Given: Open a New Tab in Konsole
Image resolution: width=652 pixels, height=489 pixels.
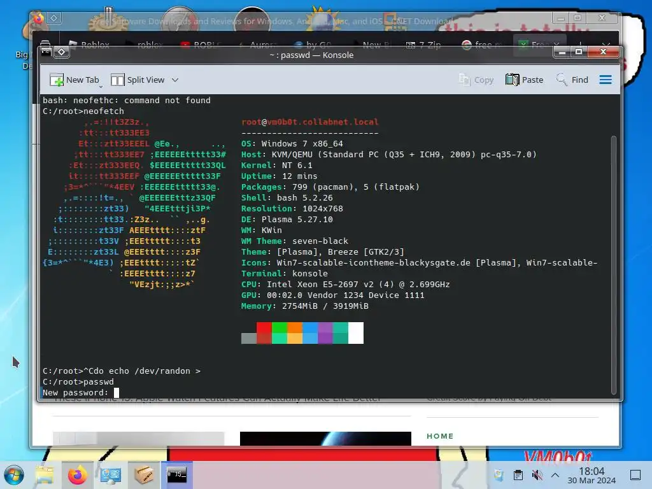Looking at the screenshot, I should 74,80.
